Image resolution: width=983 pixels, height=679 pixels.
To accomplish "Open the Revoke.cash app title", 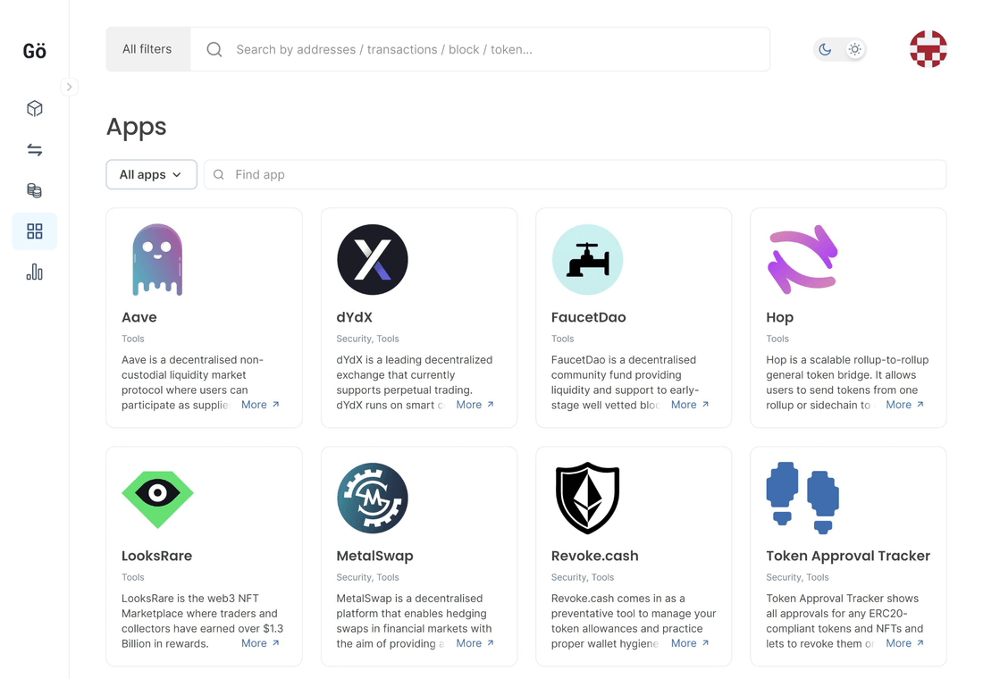I will (594, 556).
